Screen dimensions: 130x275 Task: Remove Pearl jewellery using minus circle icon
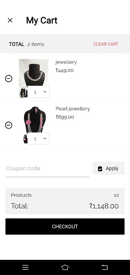[9, 125]
